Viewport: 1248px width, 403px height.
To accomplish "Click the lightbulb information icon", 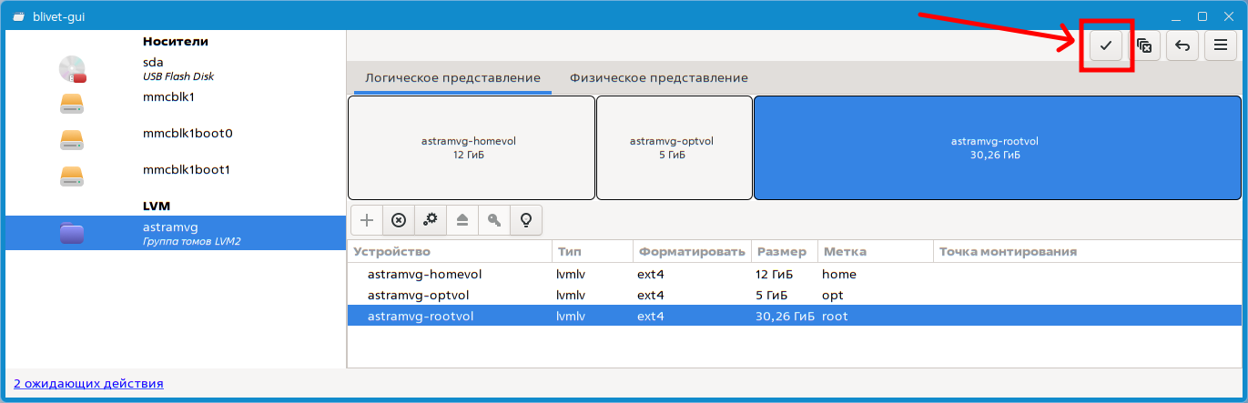I will coord(526,219).
